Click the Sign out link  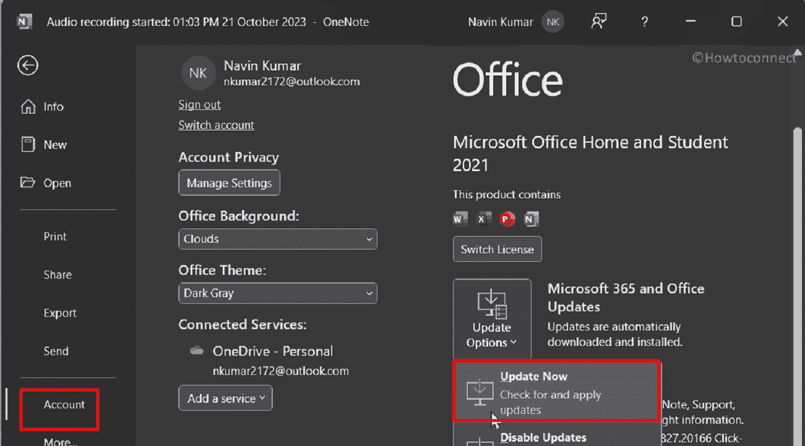[199, 105]
